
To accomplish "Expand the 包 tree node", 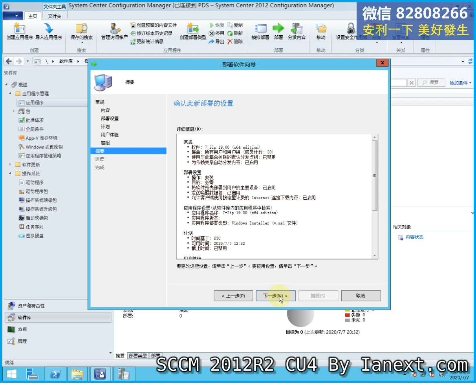I will coord(14,111).
